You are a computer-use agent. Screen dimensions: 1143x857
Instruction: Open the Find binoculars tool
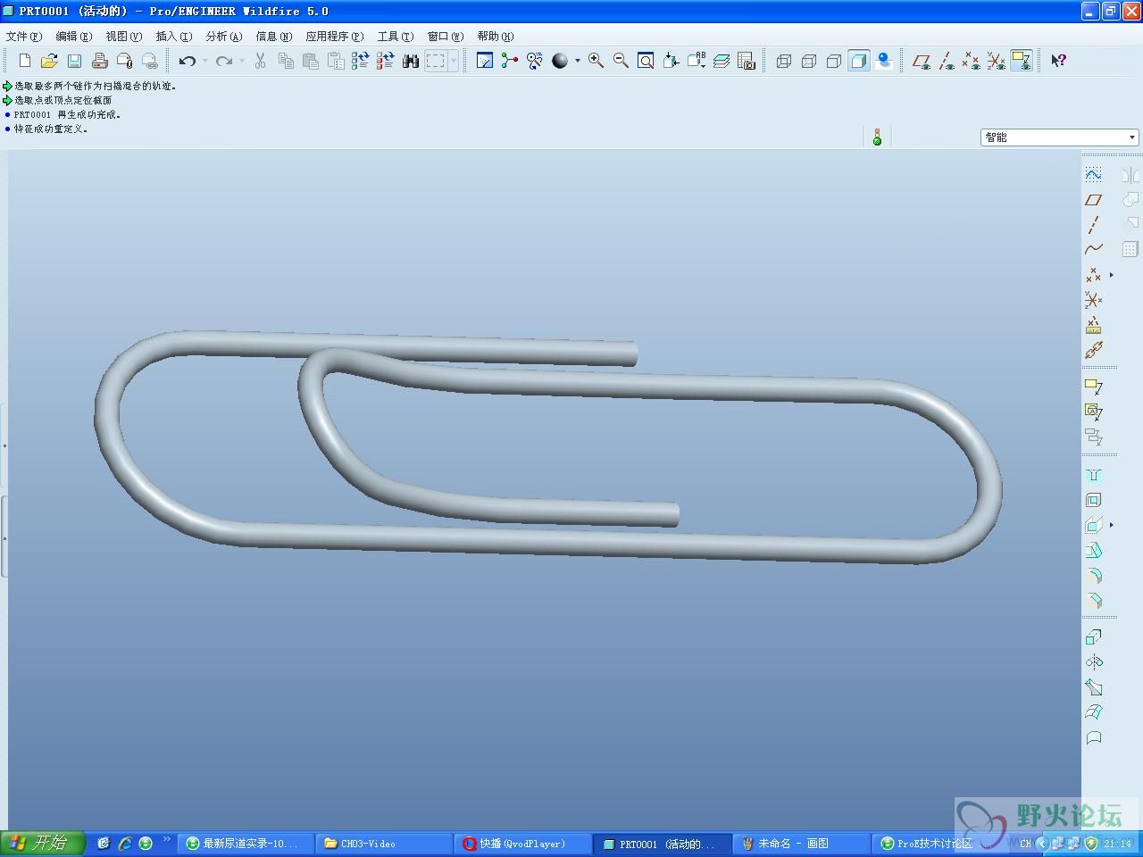coord(411,61)
